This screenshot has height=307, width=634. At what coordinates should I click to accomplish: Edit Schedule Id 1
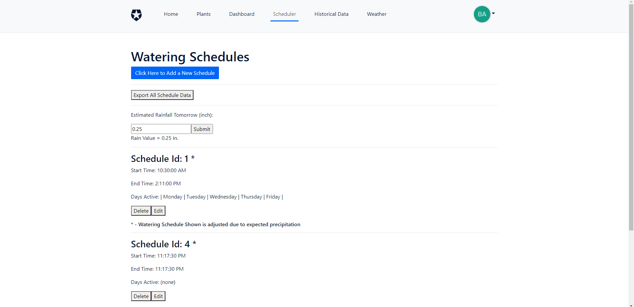158,211
